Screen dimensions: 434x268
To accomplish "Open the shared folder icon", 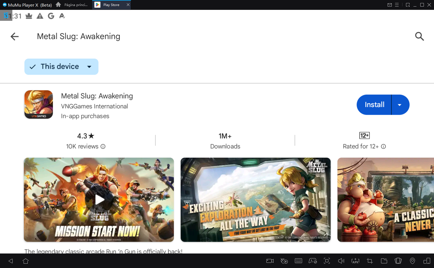I will point(384,261).
